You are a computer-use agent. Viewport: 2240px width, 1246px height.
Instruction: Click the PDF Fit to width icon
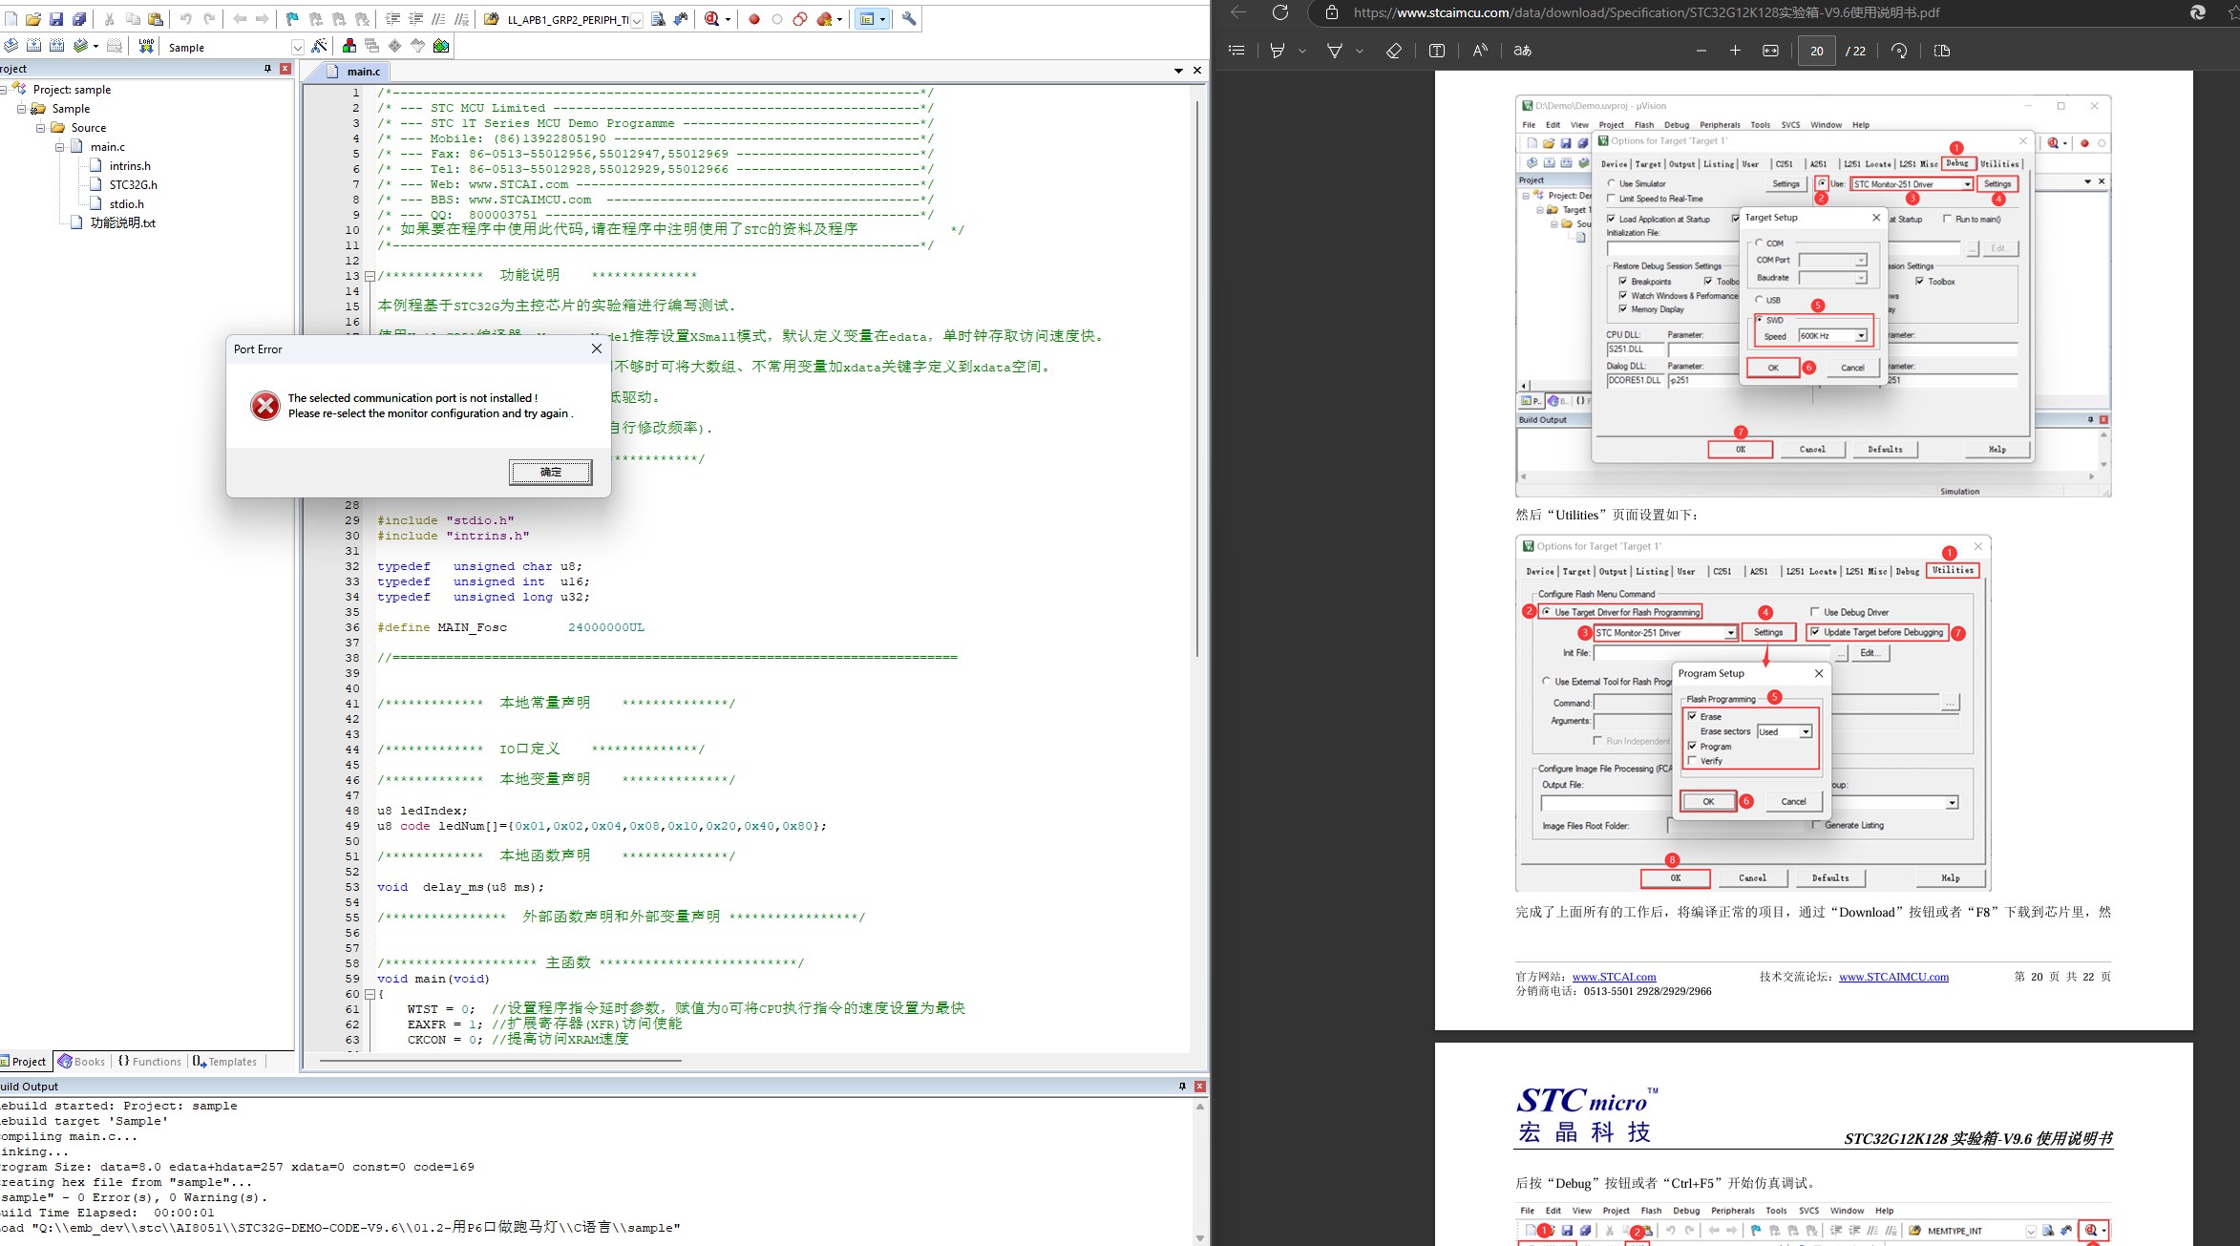1771,51
